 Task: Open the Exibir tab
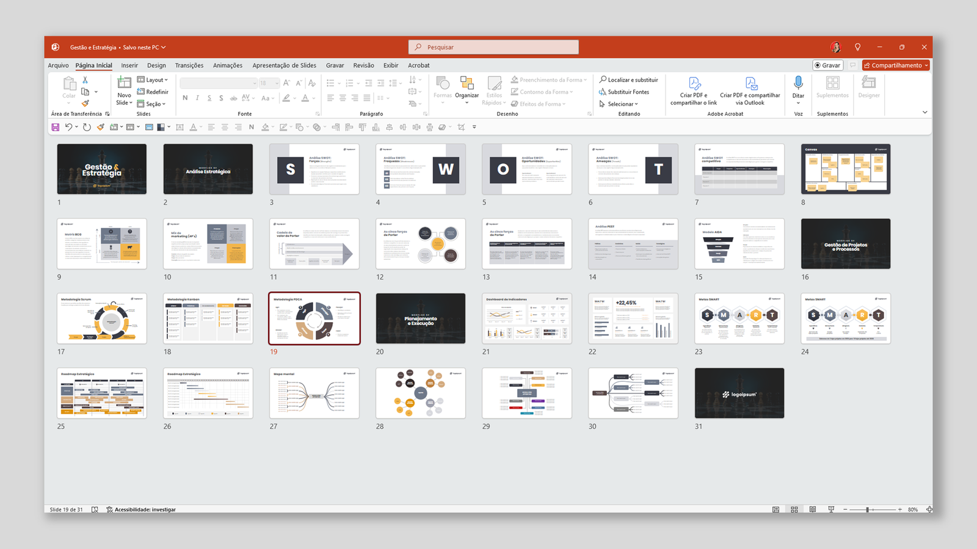(x=391, y=65)
